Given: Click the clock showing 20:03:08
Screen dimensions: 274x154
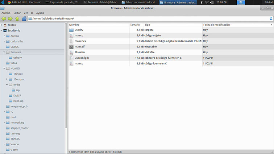Looking at the screenshot, I should pos(221,3).
